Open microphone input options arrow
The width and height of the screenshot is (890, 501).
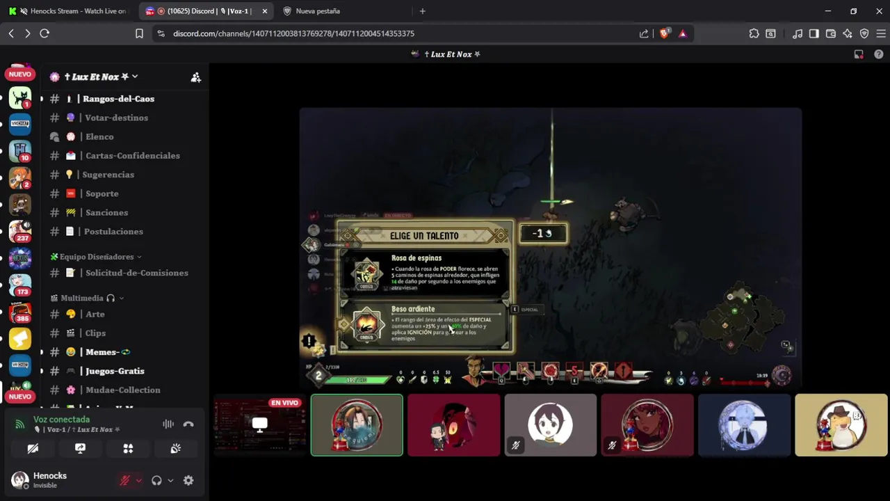point(138,480)
